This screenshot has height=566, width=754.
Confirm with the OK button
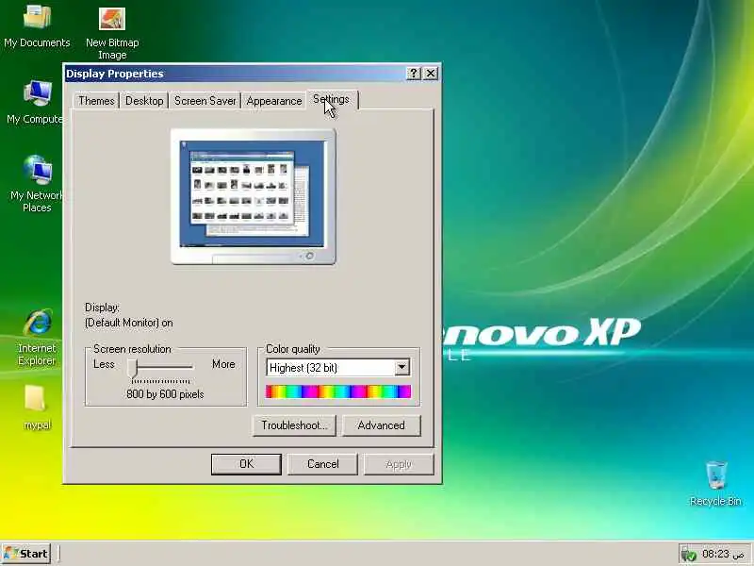[x=246, y=464]
